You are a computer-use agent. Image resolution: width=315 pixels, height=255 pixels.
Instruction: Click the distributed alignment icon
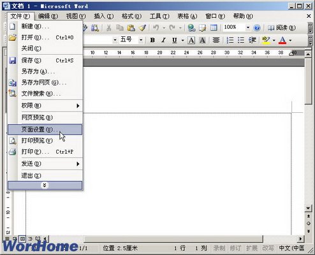point(216,40)
